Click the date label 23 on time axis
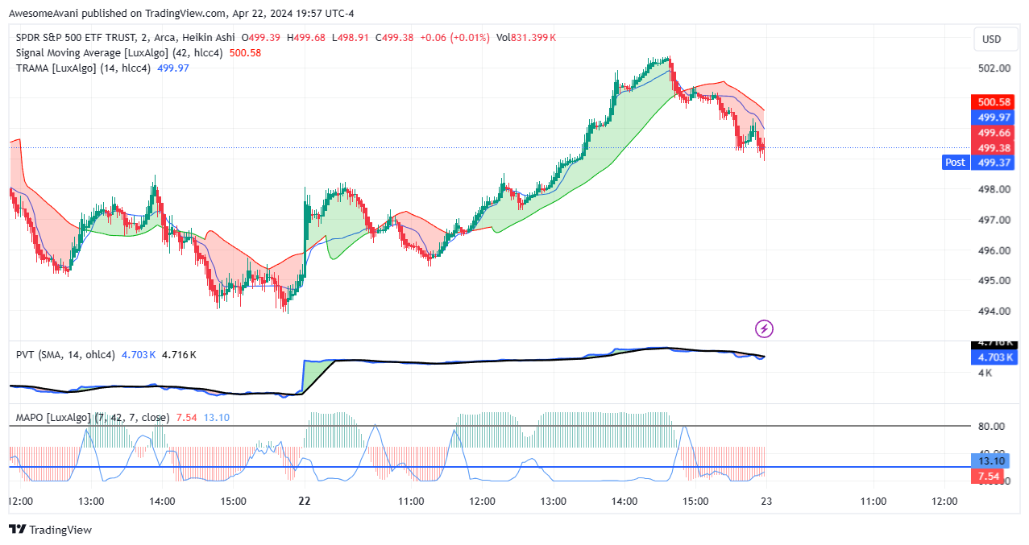The image size is (1029, 545). click(766, 501)
